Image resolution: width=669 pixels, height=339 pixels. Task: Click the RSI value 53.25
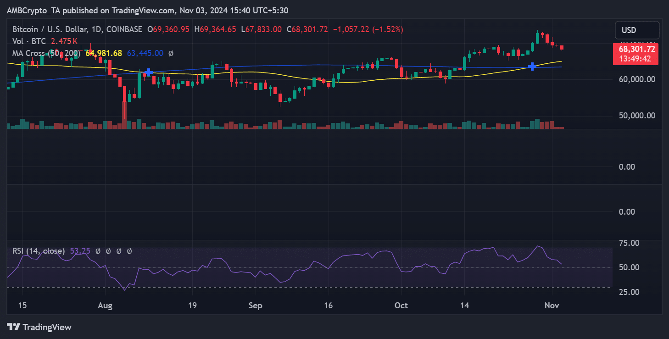tap(80, 251)
